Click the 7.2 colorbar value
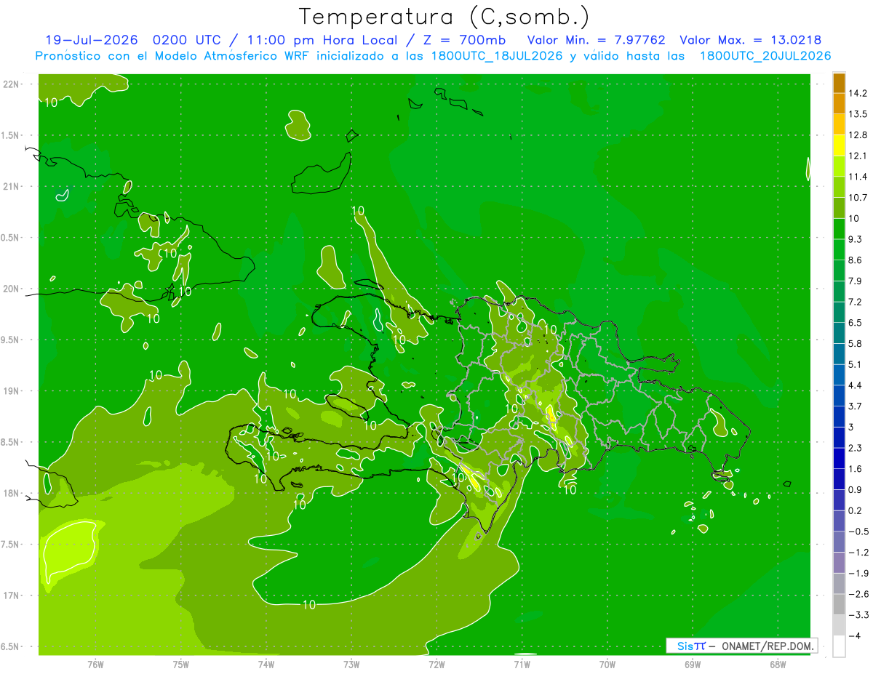 pos(855,302)
